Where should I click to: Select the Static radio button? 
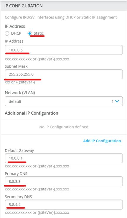[x=30, y=33]
